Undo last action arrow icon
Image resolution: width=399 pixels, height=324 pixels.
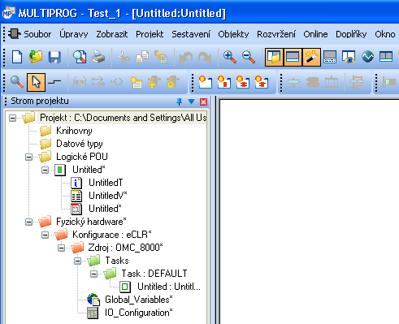186,57
